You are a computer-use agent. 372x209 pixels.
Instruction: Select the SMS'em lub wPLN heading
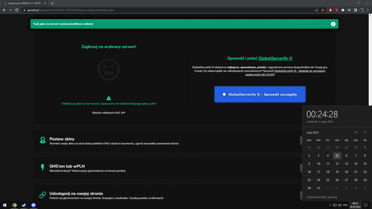67,166
